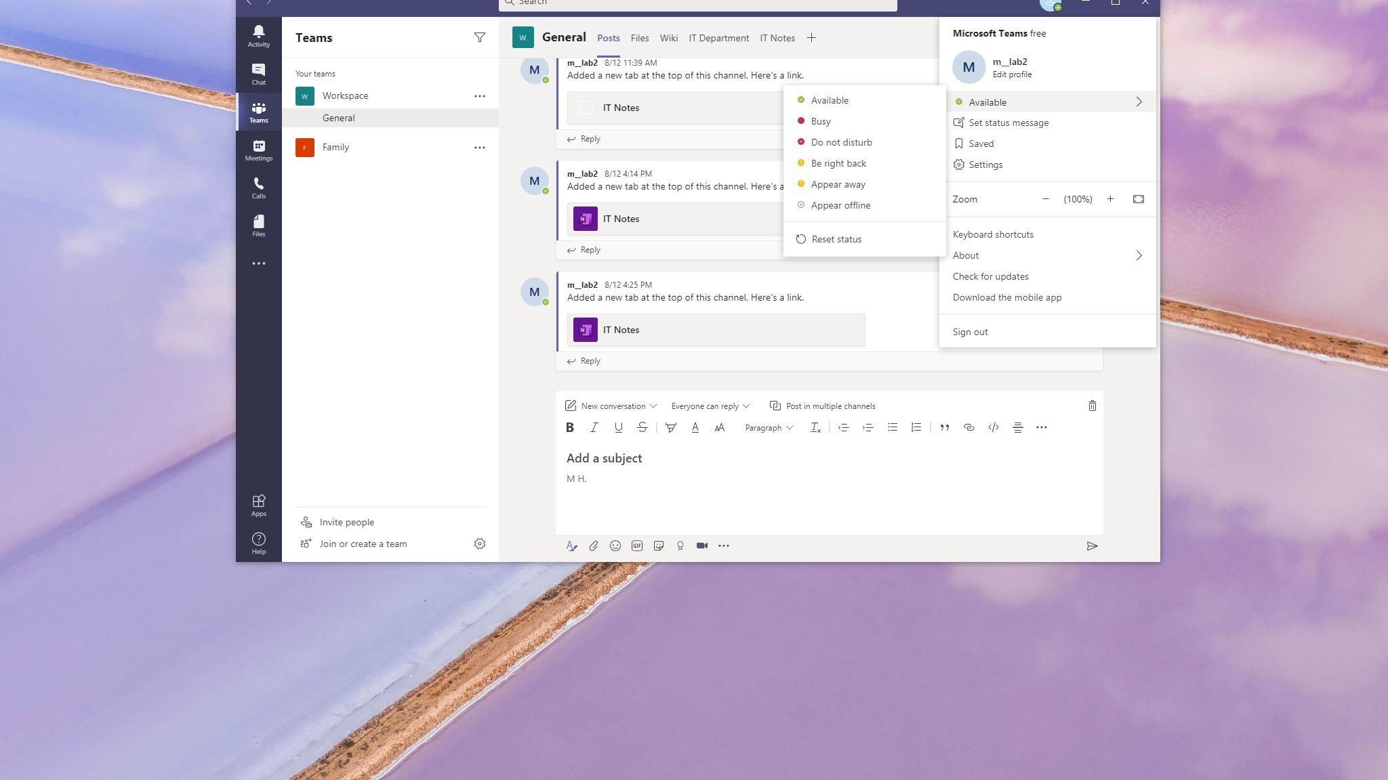Choose the Appear offline status
The height and width of the screenshot is (780, 1388).
tap(840, 205)
